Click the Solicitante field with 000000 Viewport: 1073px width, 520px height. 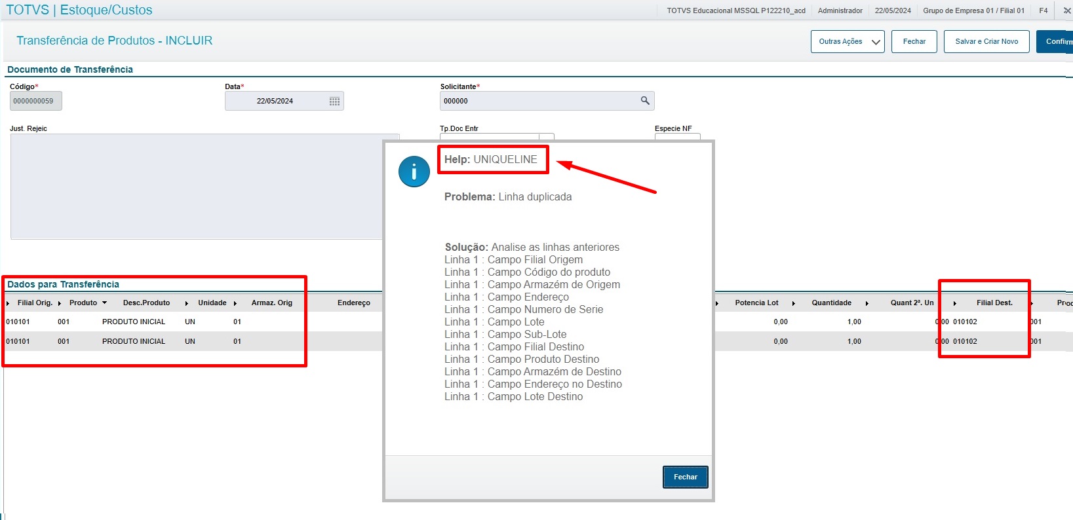point(547,101)
